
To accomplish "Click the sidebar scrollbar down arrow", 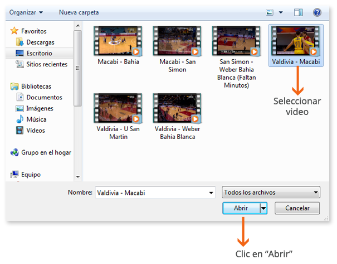I will (x=78, y=177).
